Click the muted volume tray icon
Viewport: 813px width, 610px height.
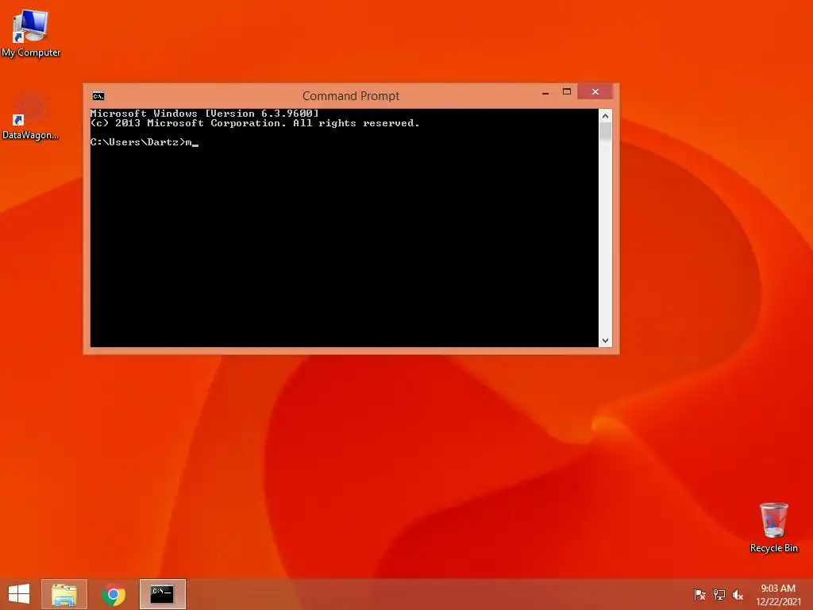click(738, 595)
